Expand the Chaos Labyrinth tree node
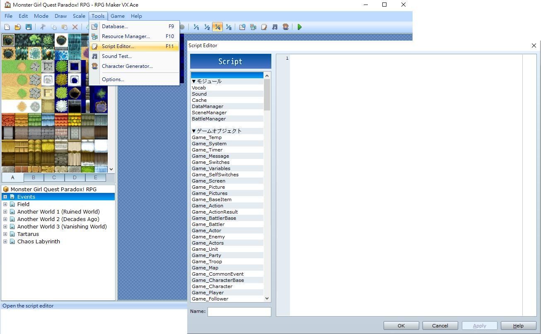The width and height of the screenshot is (541, 334). click(x=5, y=242)
